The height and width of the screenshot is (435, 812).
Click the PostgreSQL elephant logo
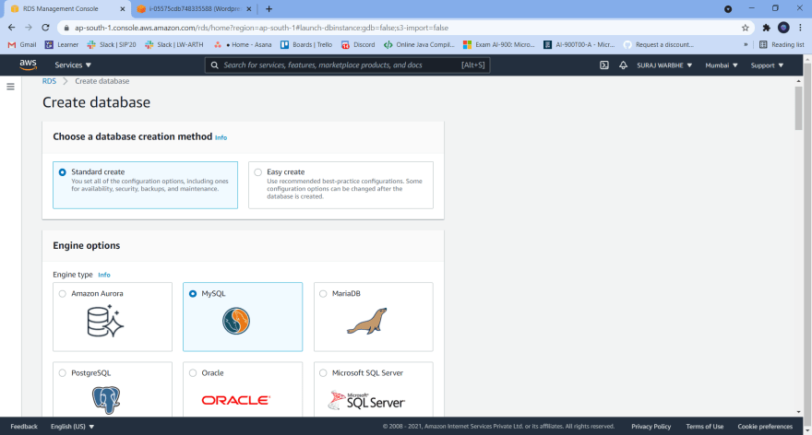106,400
